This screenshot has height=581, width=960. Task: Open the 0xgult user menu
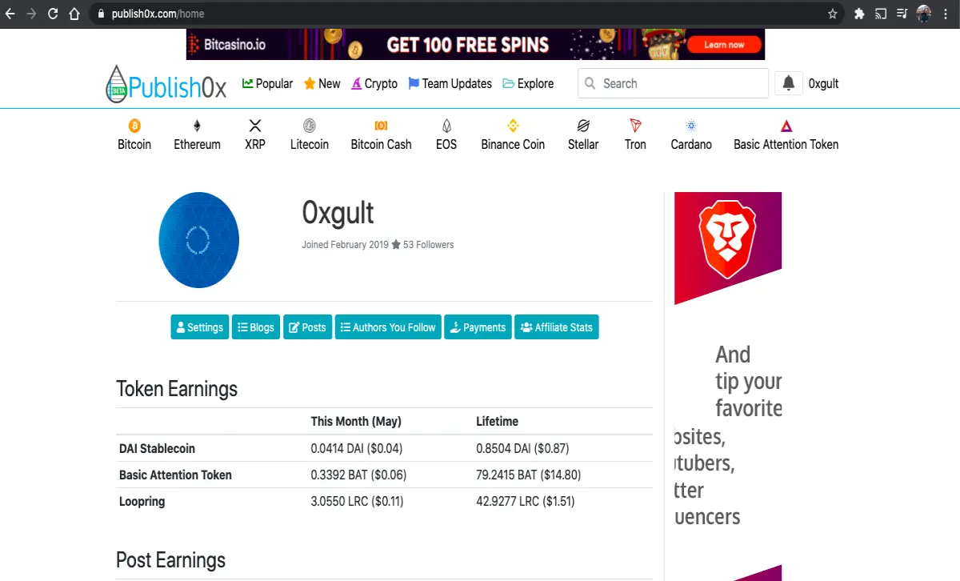823,83
